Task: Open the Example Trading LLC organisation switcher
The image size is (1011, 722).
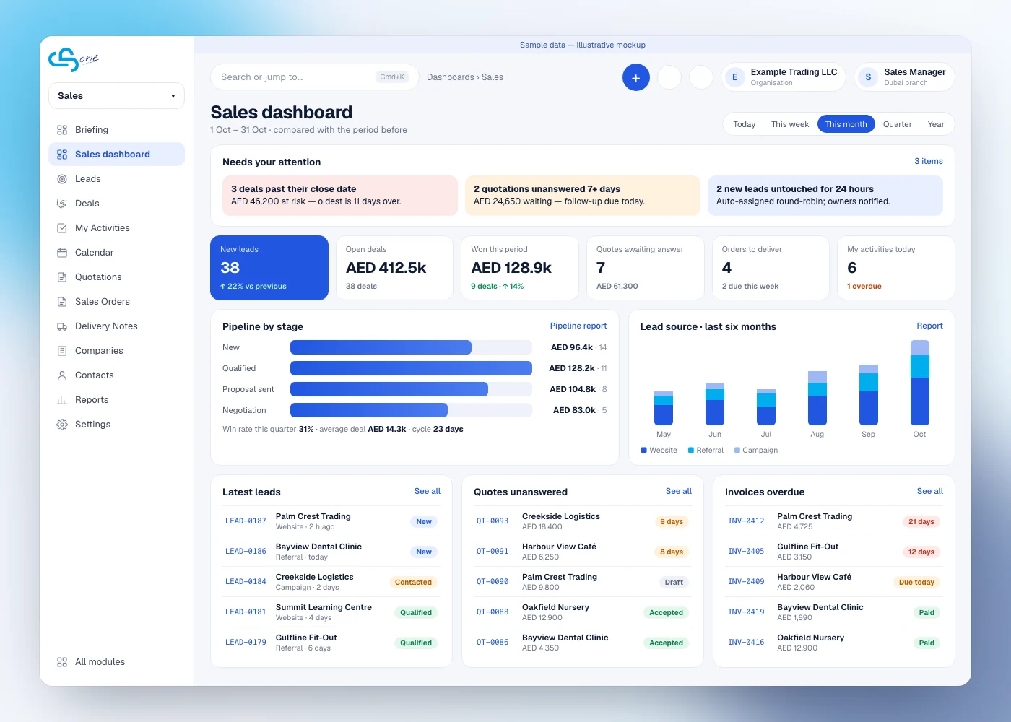Action: [784, 77]
